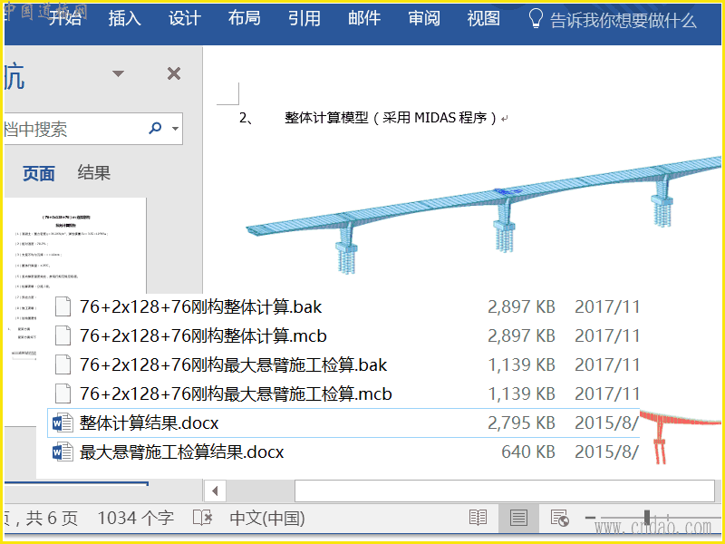
Task: Focus the 告诉我你想要做什么 search box
Action: [623, 20]
